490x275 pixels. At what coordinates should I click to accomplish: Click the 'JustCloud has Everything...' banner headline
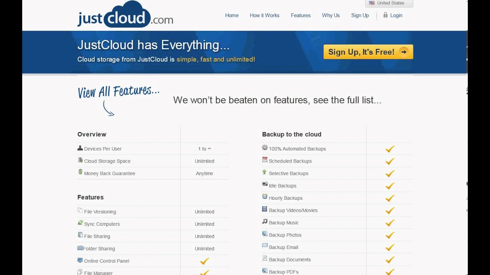click(154, 45)
